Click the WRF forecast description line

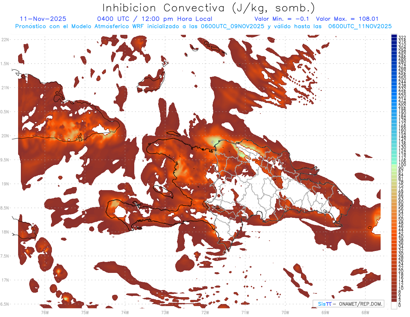(x=203, y=26)
